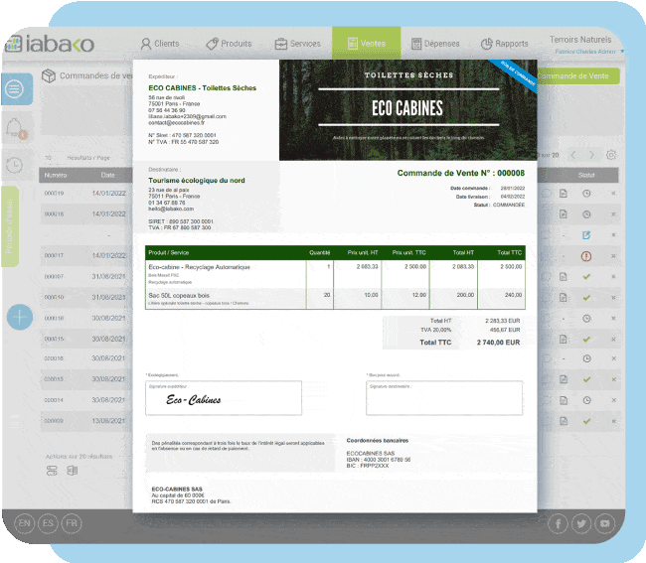This screenshot has height=563, width=646.
Task: Click pending clock status of order 000019
Action: pos(586,194)
